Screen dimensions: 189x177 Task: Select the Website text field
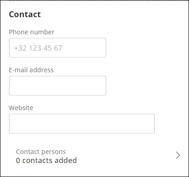pos(82,124)
